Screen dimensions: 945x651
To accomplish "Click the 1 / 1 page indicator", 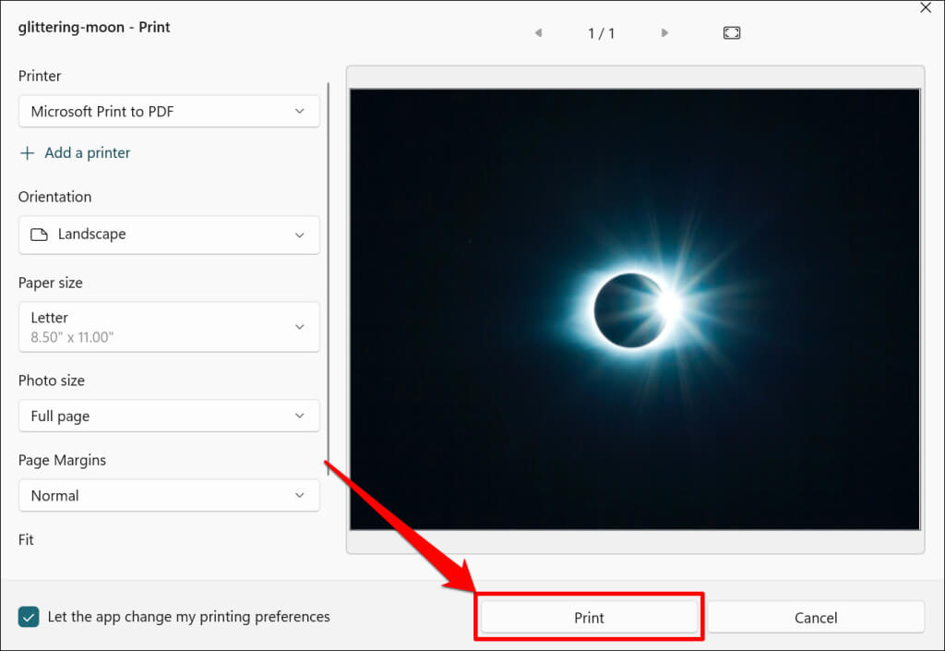I will click(x=601, y=33).
